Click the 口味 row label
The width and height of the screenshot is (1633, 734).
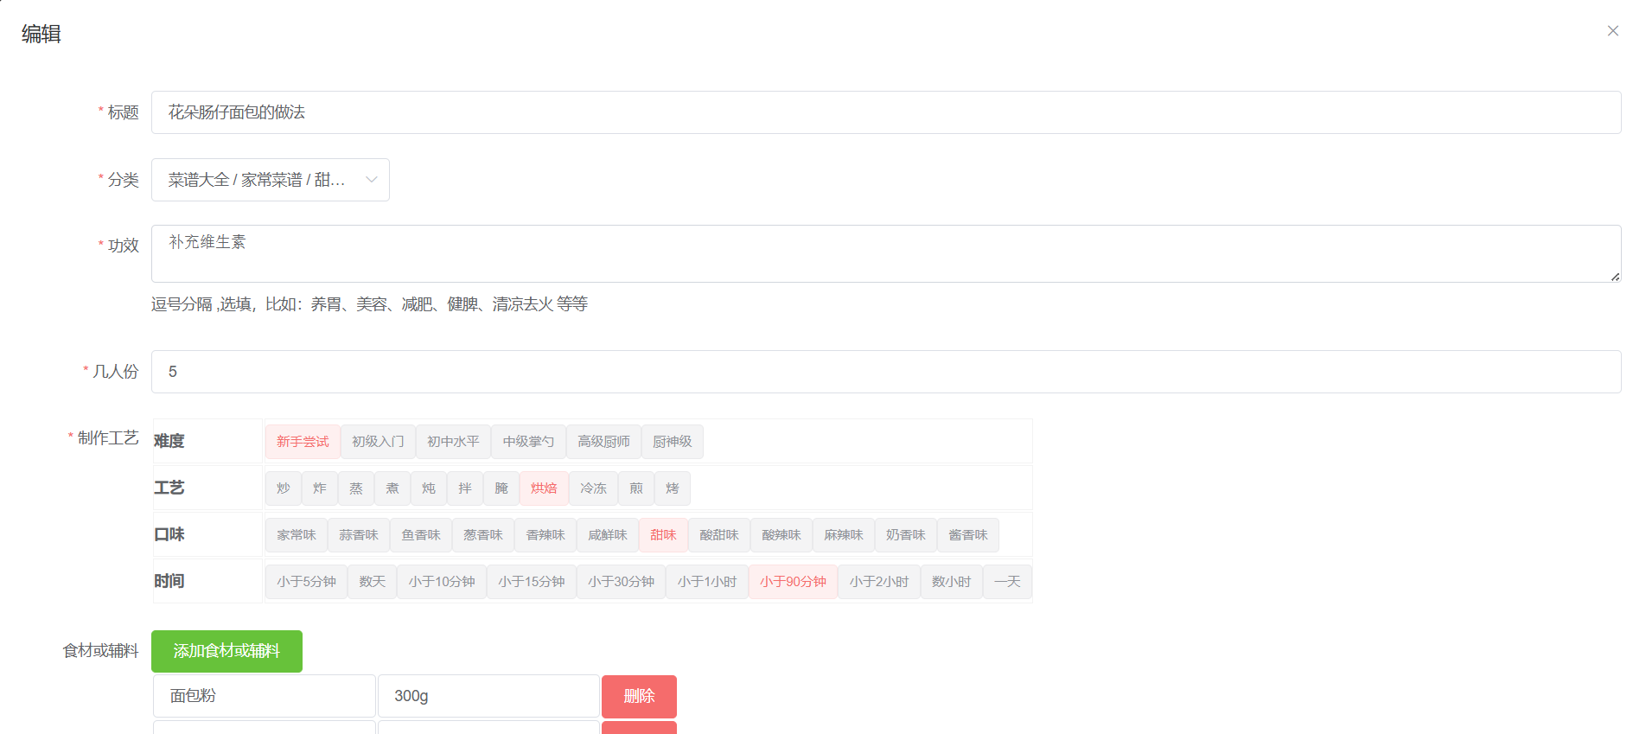(x=169, y=534)
